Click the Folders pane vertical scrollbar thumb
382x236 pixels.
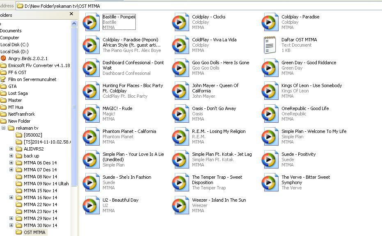[x=74, y=107]
